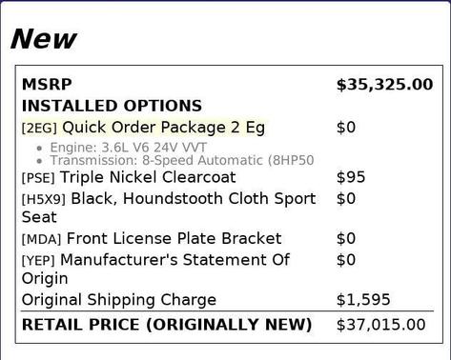Click the [2EG] option code
Viewport: 451px width, 360px height.
coord(39,128)
